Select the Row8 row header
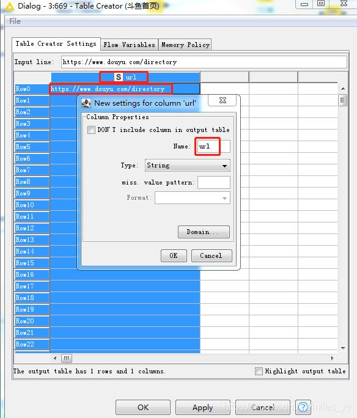This screenshot has height=418, width=357. coord(32,182)
